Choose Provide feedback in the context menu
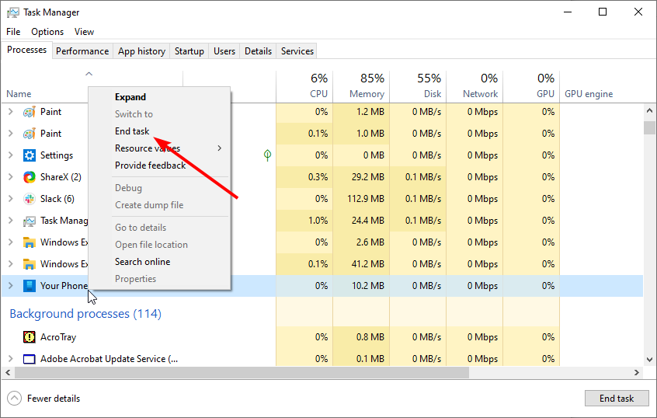This screenshot has width=657, height=418. [x=158, y=165]
